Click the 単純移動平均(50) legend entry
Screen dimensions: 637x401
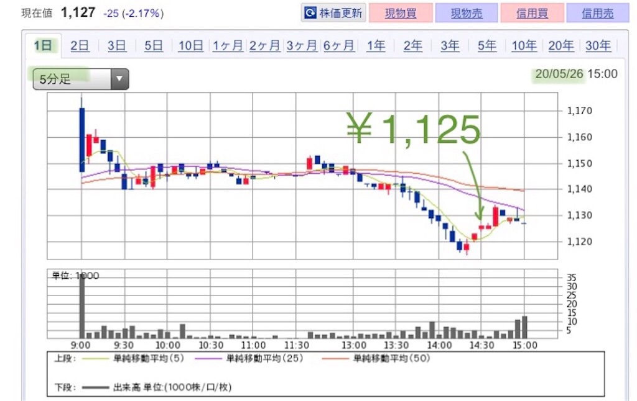point(376,358)
